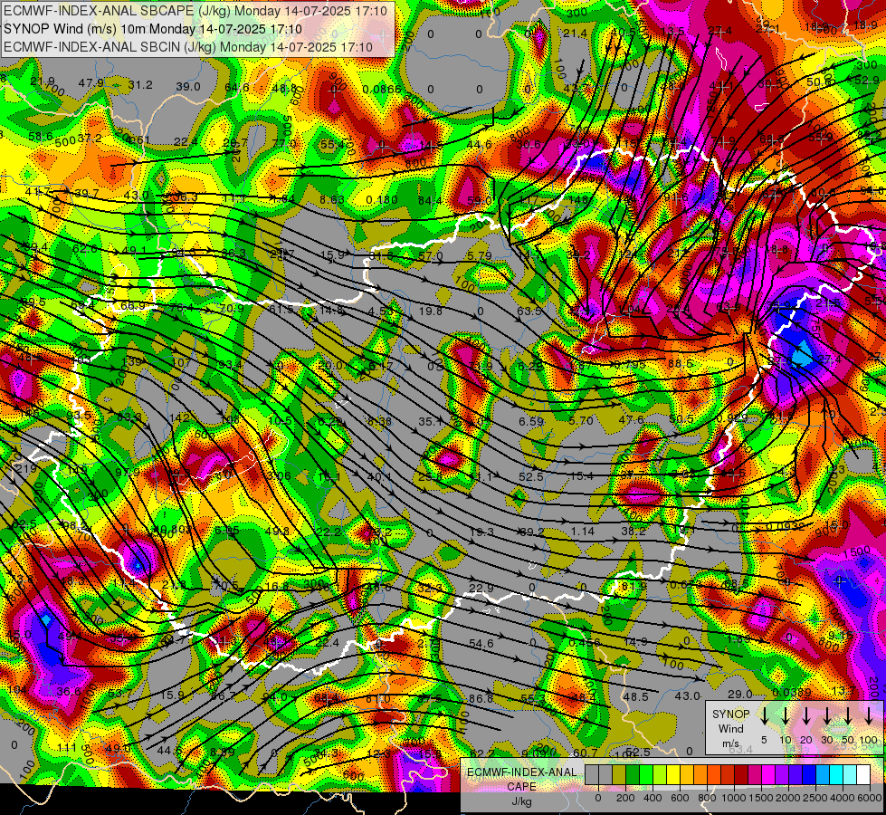
Task: Click the map value '5.79'
Action: [x=480, y=255]
